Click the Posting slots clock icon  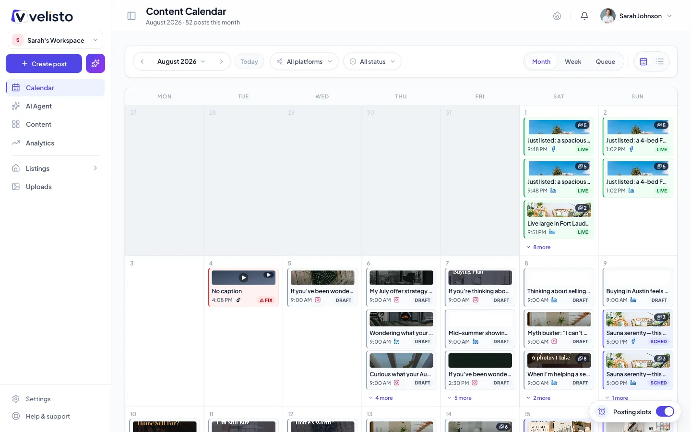(x=602, y=412)
